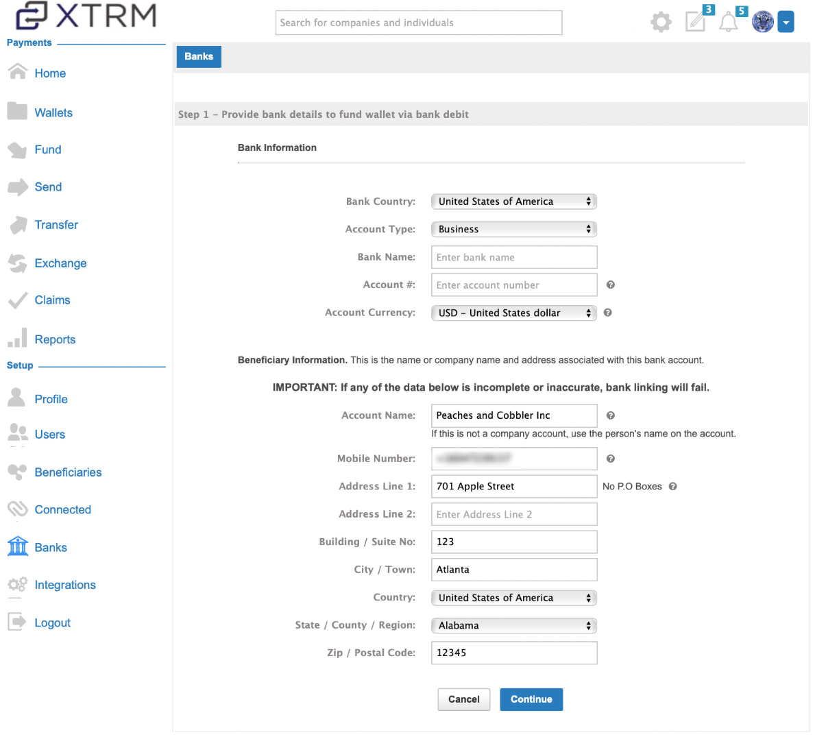Select the Send money icon
Image resolution: width=839 pixels, height=750 pixels.
48,186
